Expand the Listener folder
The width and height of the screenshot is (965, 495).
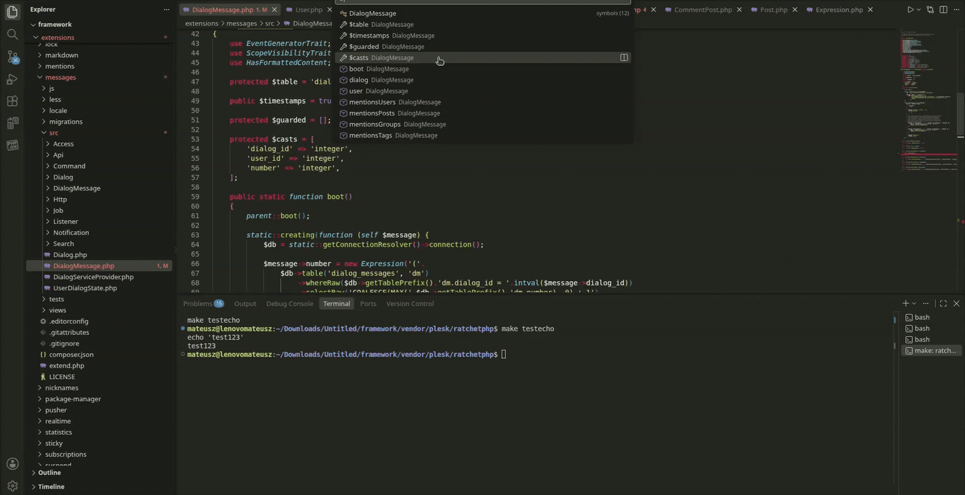tap(65, 221)
